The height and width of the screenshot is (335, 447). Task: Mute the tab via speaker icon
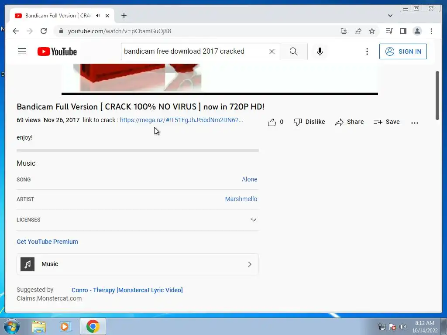click(98, 15)
